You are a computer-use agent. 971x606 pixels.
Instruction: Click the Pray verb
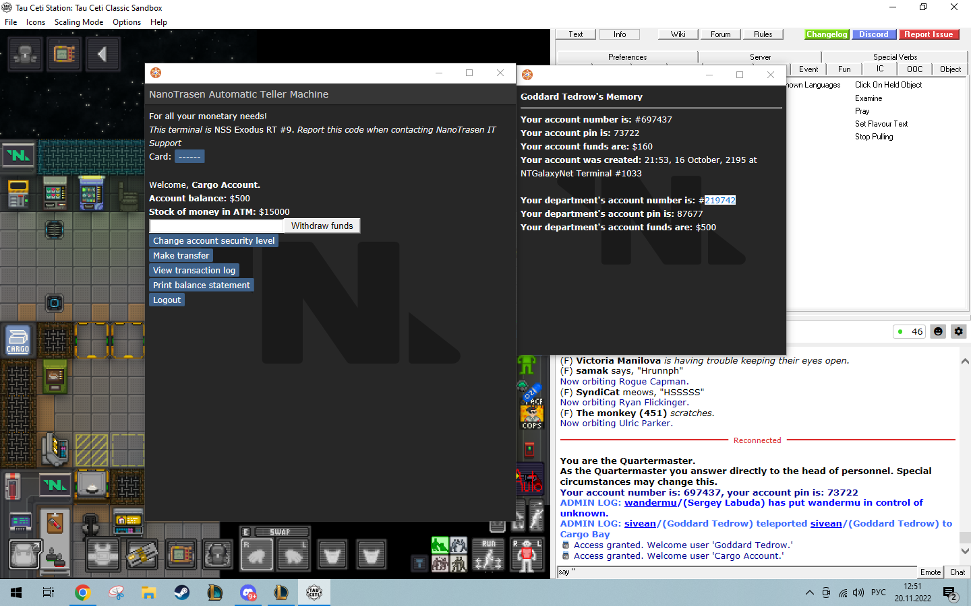tap(862, 111)
